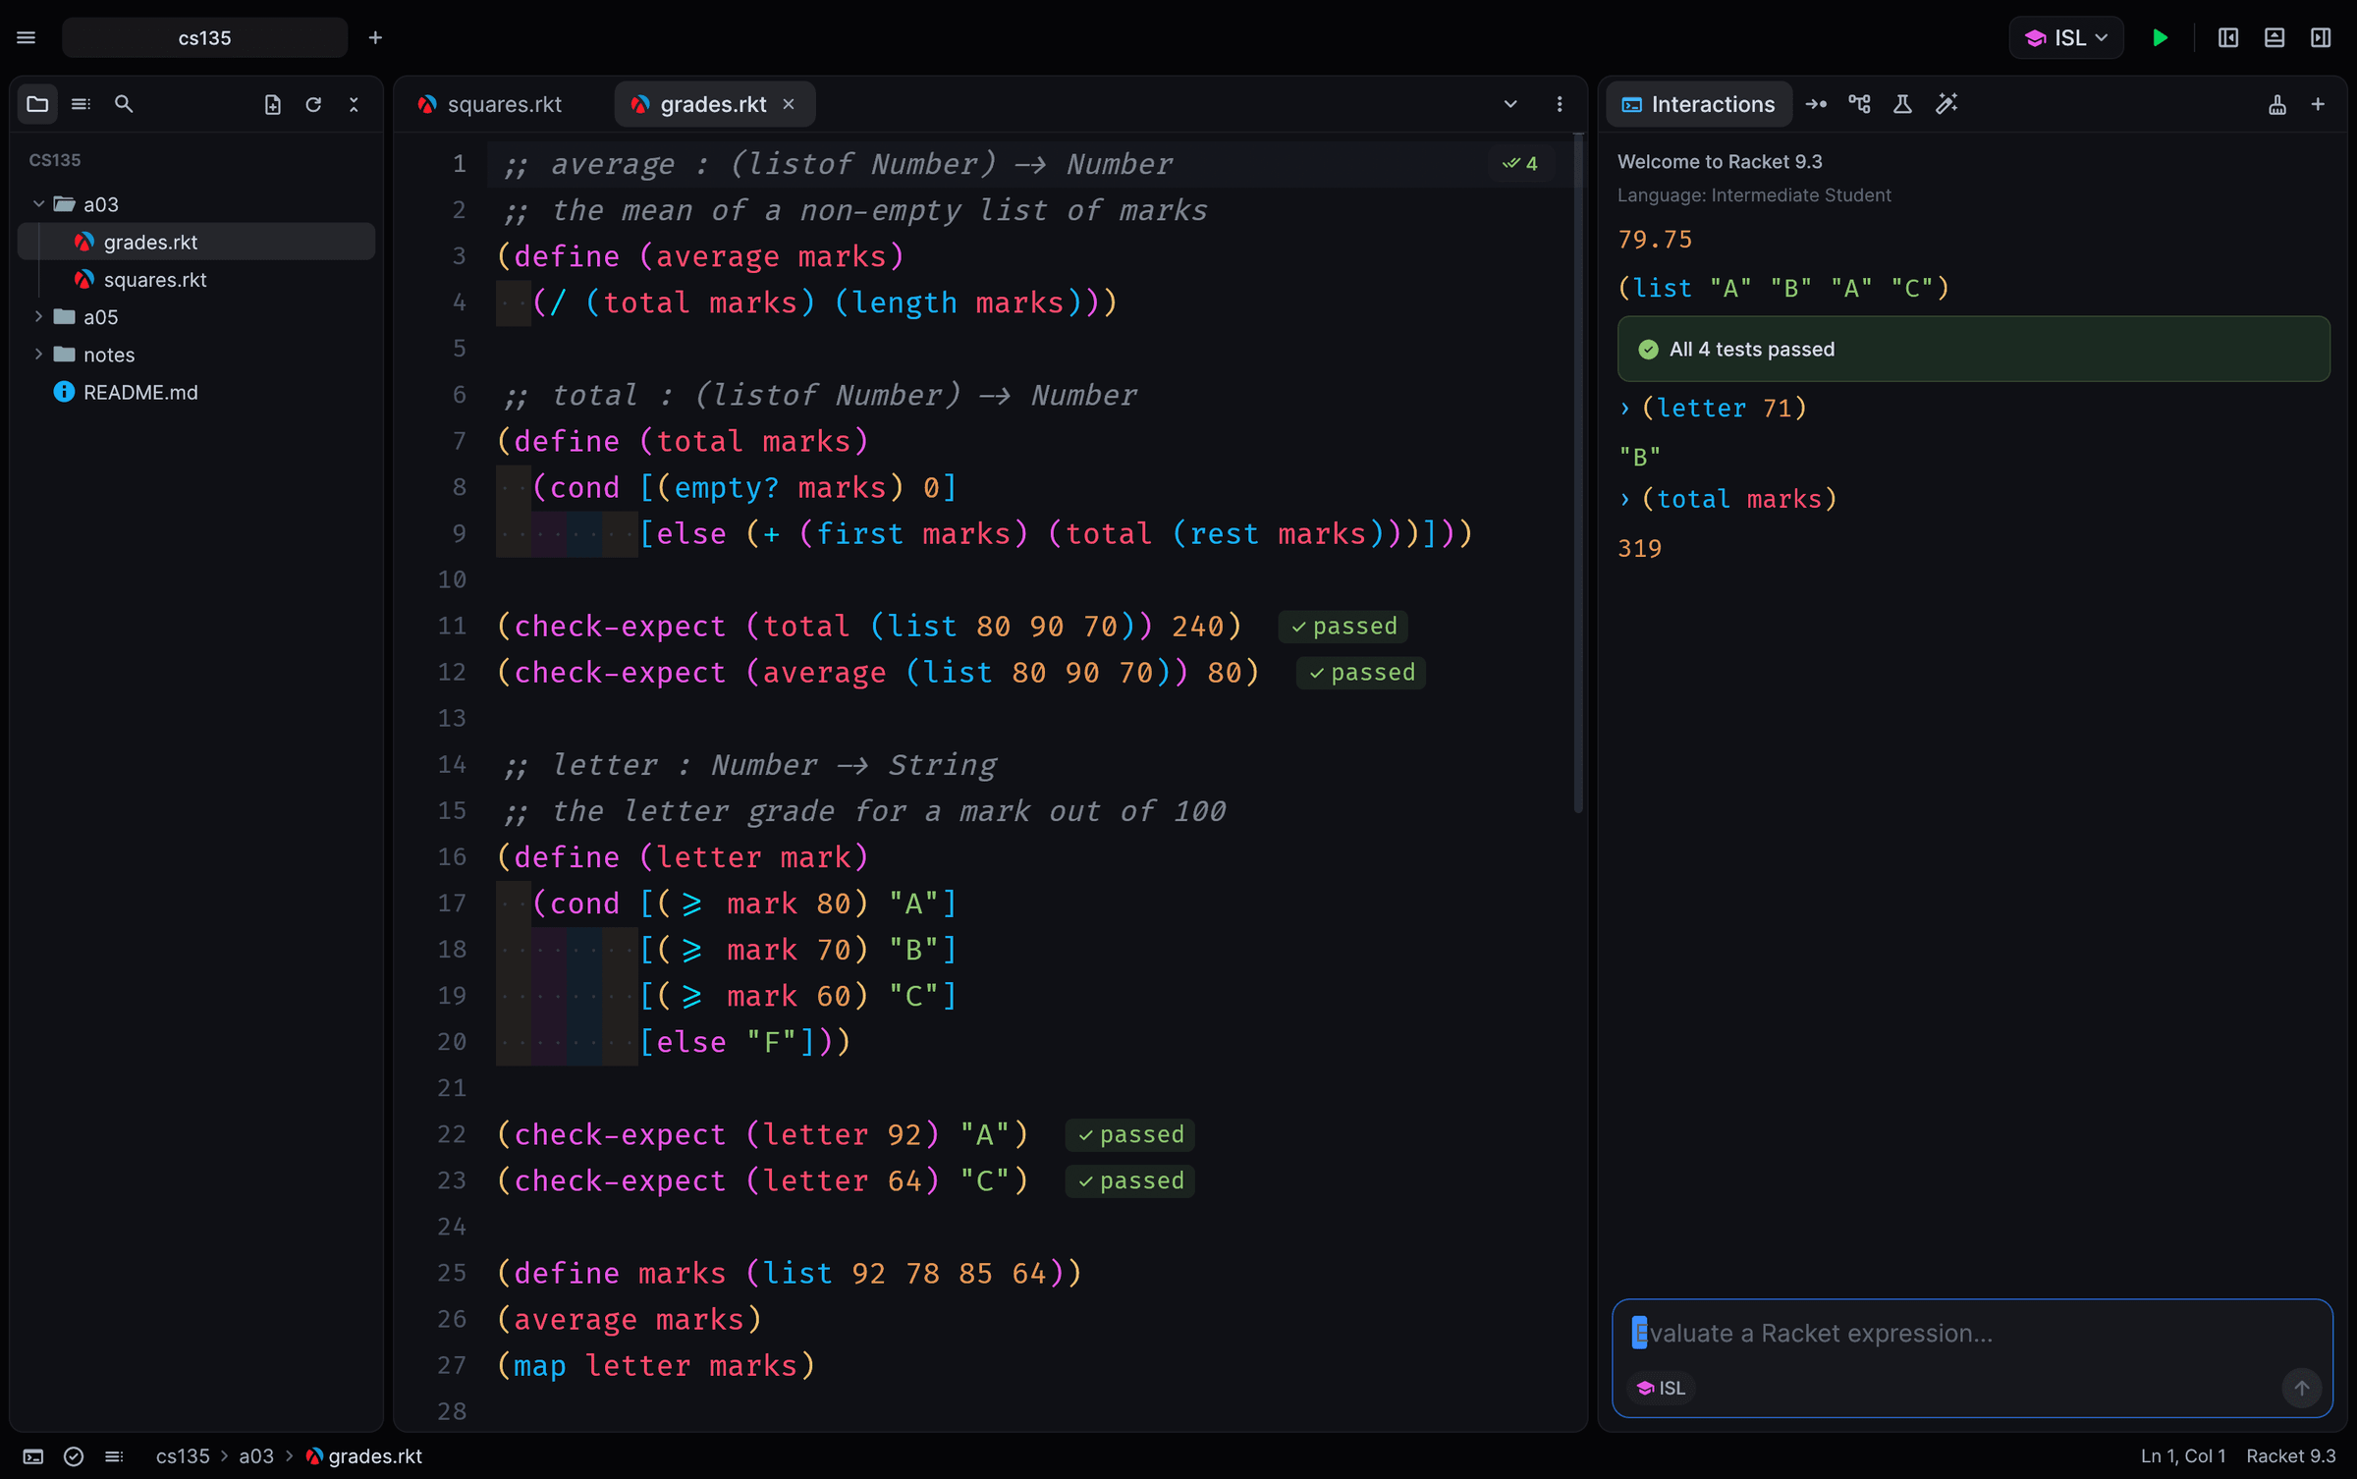Screen dimensions: 2357x1479
Task: Open squares.rkt in the file tree
Action: point(196,280)
